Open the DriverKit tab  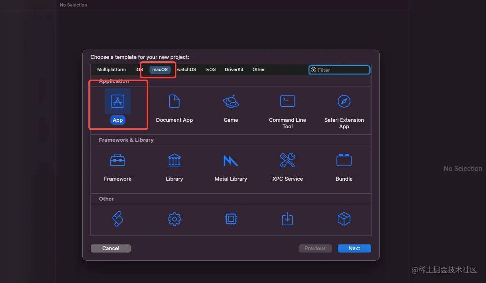pos(234,69)
